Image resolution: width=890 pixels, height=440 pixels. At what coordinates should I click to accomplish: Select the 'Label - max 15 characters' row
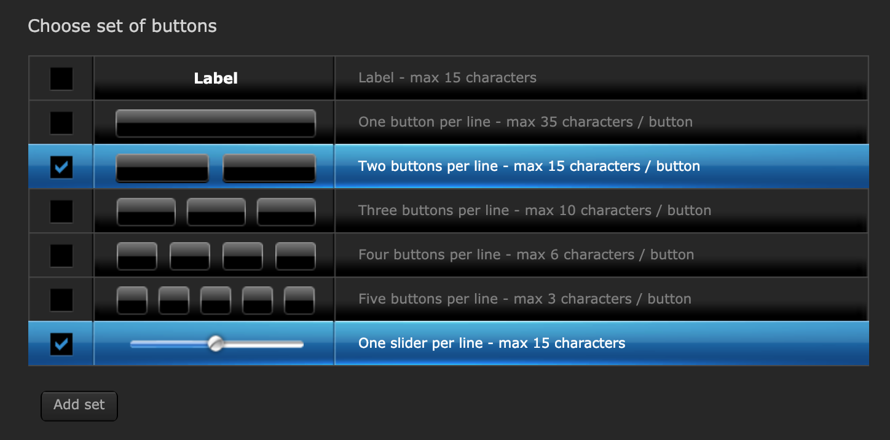click(447, 78)
